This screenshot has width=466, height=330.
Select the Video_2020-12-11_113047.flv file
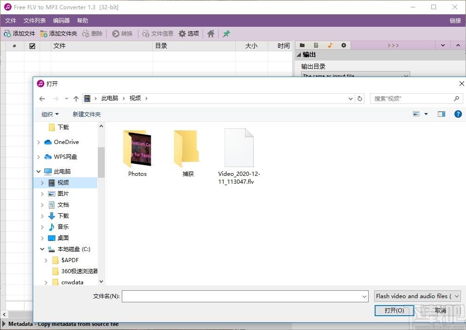(239, 156)
